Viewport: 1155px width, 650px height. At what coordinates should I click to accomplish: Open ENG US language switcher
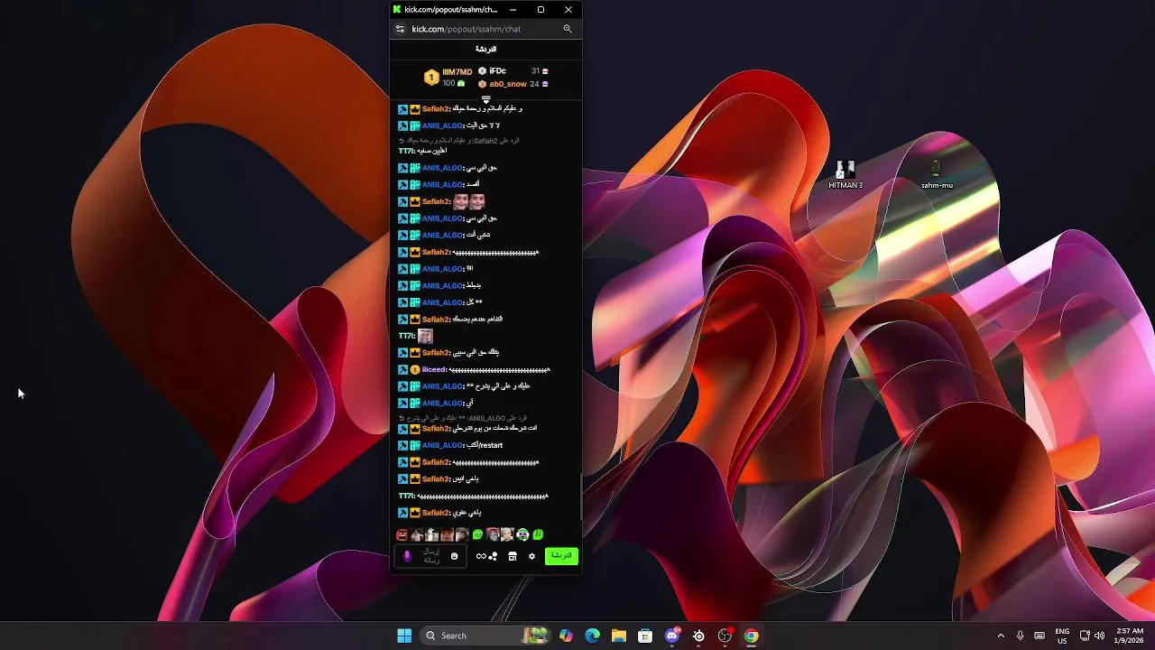[x=1062, y=636]
